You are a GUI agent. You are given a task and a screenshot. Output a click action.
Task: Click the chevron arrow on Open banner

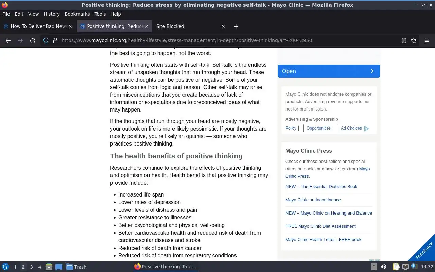372,71
